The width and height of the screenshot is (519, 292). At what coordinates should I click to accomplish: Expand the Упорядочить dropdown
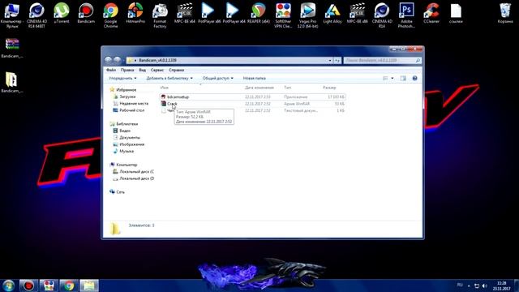point(122,78)
